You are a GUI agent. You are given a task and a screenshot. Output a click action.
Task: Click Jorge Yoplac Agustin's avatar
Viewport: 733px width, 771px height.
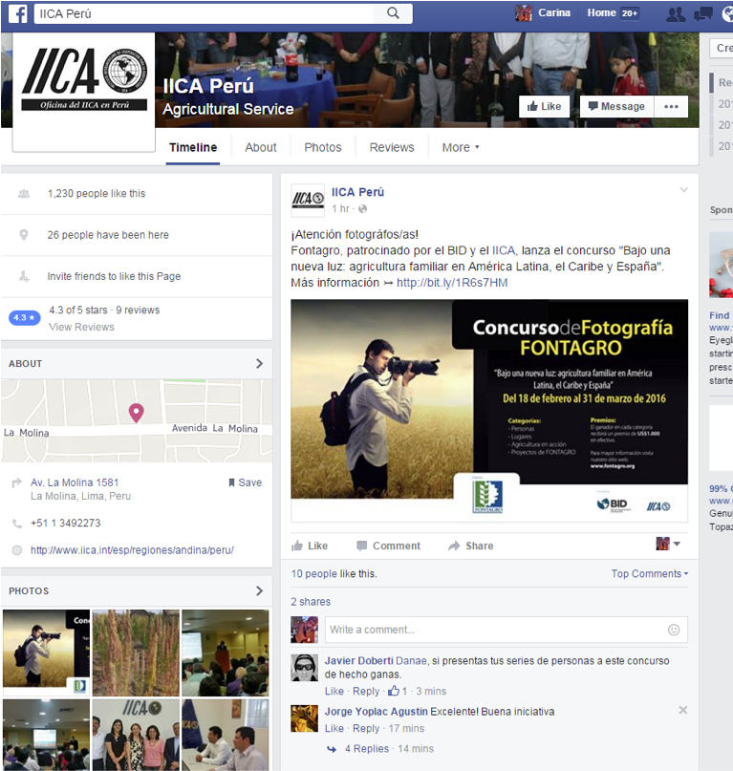[305, 718]
